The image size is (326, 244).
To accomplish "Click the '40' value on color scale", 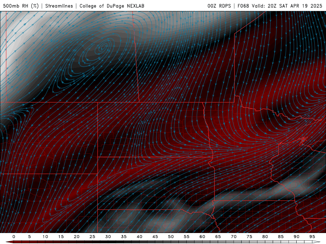I will [x=139, y=237].
